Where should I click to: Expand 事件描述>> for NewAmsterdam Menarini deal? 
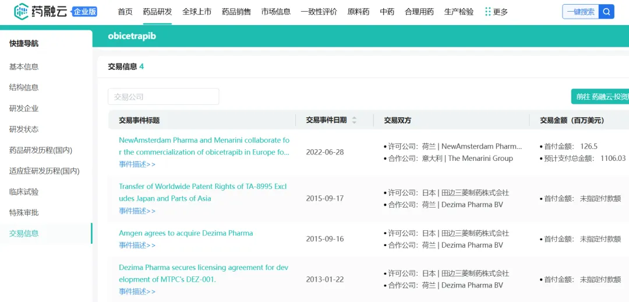[137, 164]
